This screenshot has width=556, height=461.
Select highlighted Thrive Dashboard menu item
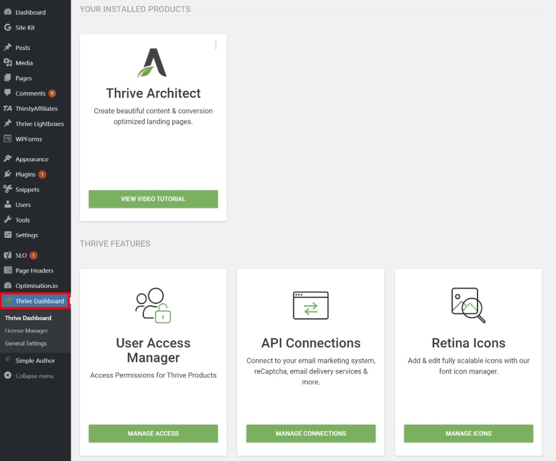click(35, 301)
